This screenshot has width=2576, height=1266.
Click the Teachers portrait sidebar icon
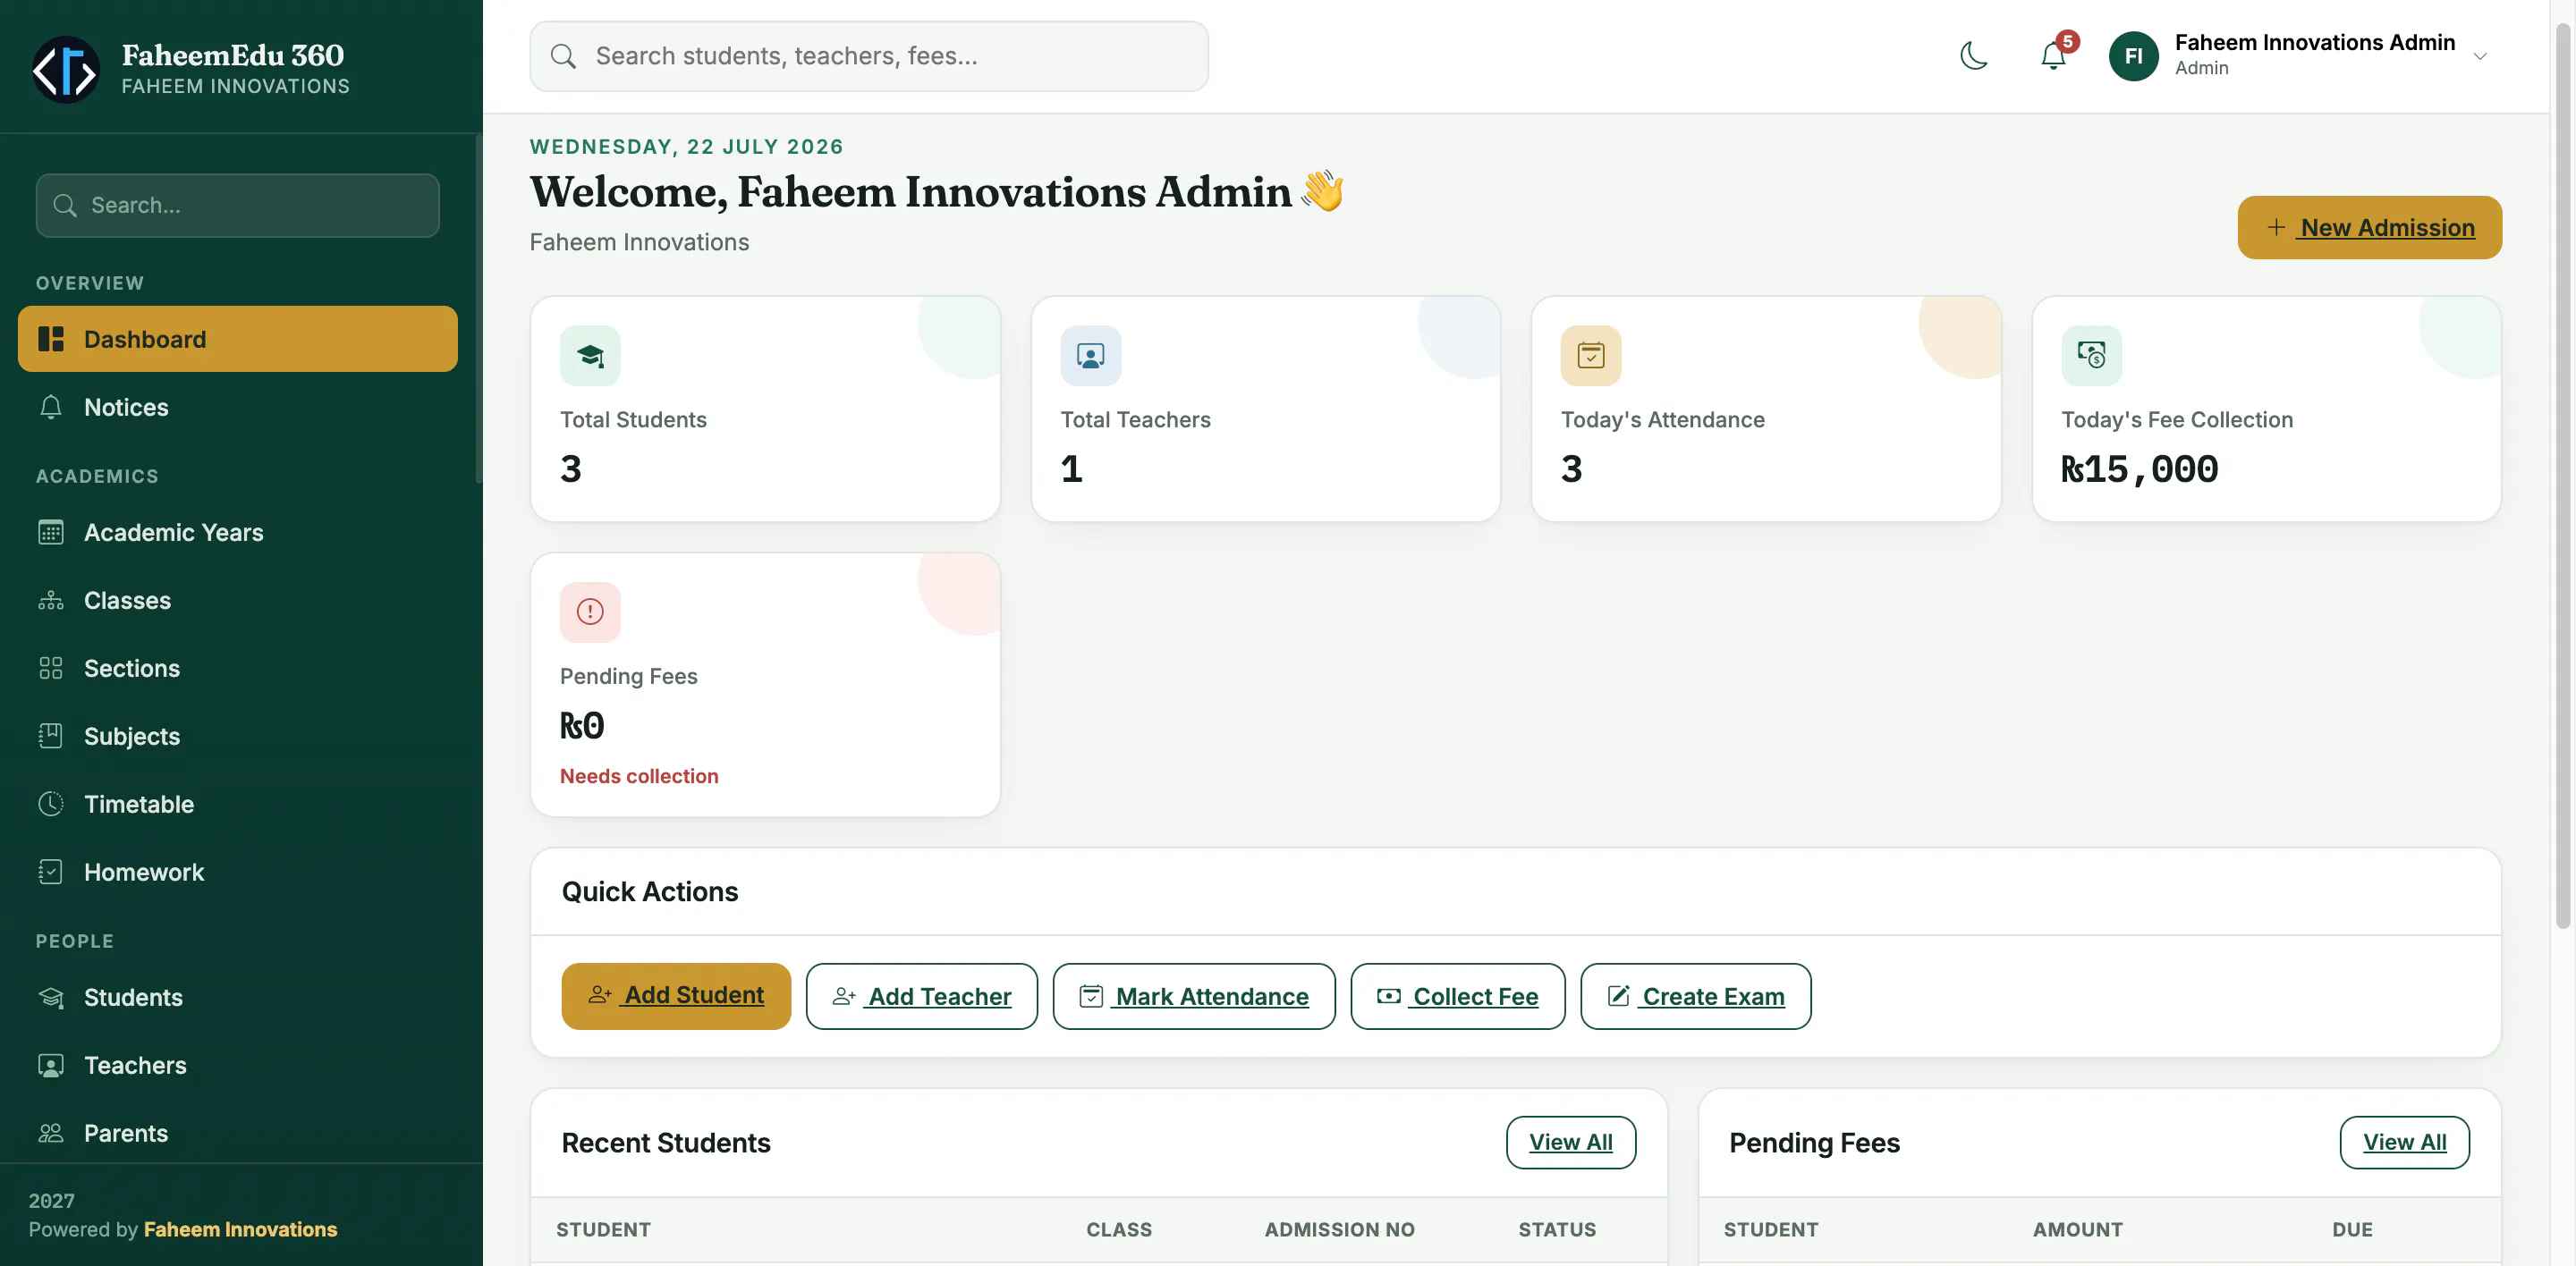tap(51, 1065)
